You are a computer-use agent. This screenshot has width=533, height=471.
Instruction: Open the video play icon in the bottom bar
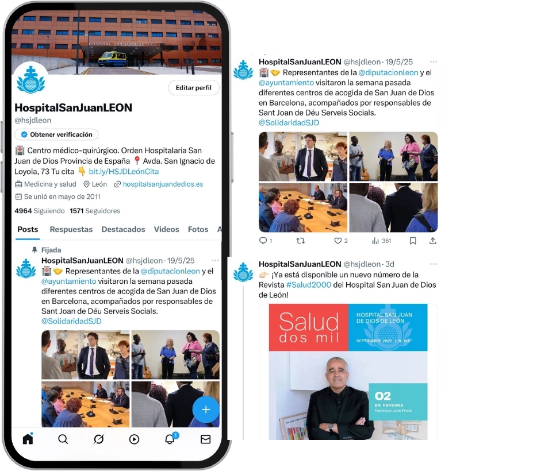[x=135, y=439]
